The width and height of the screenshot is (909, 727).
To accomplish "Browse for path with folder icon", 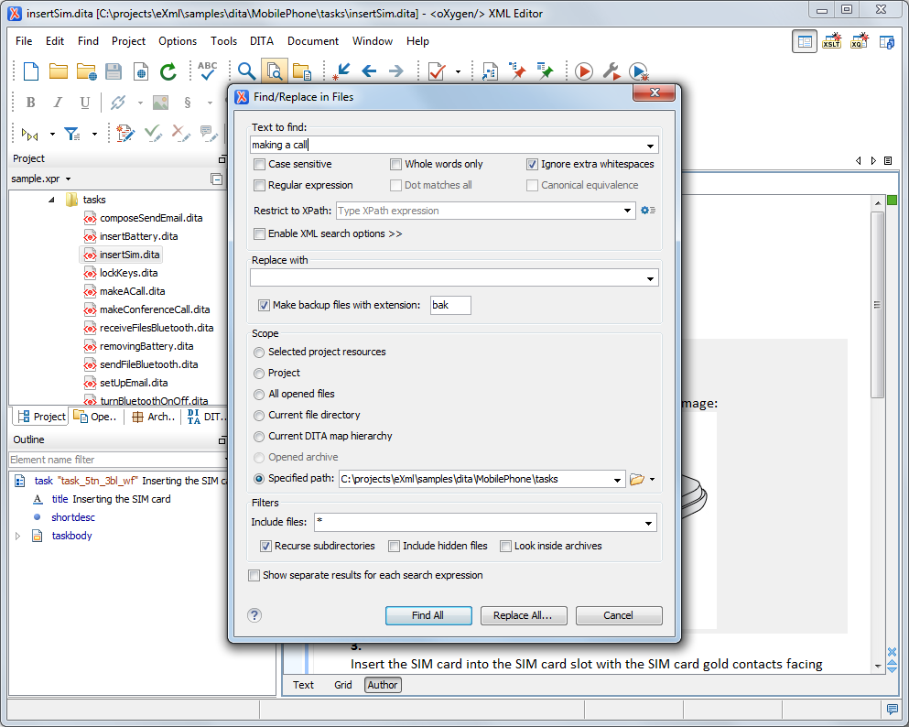I will tap(636, 480).
